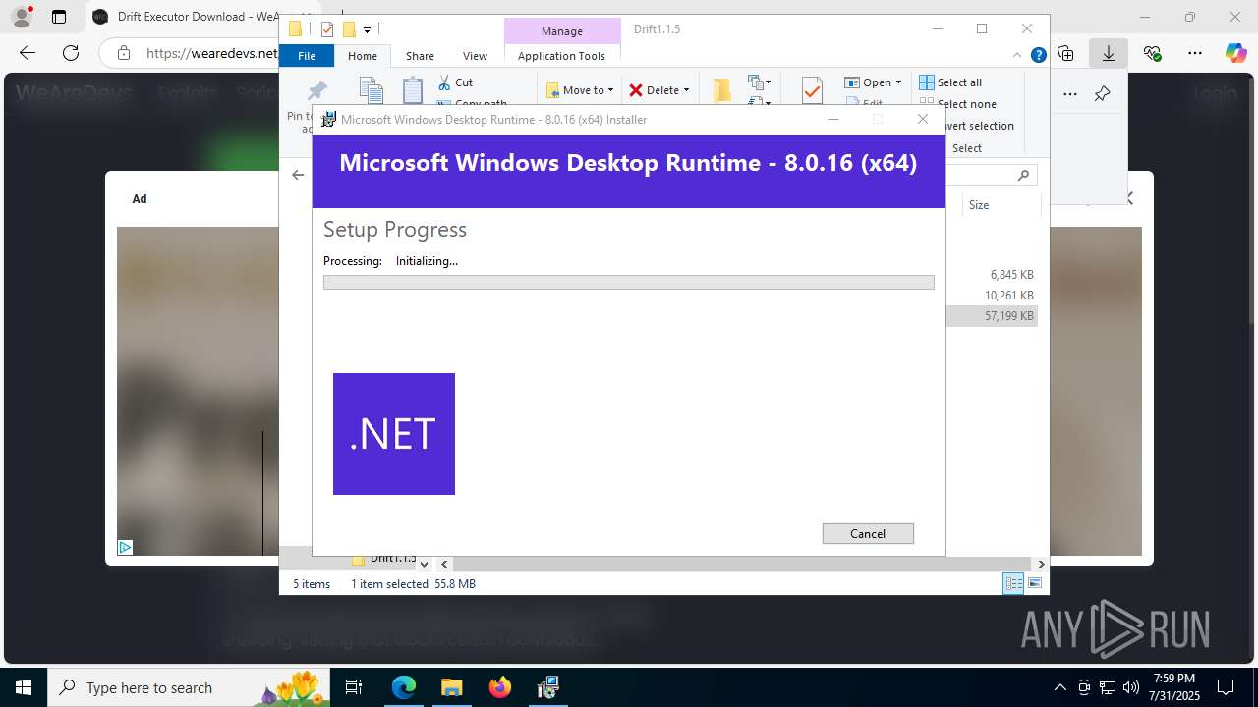Screen dimensions: 1258x707
Task: Open the Windows Start menu
Action: [x=23, y=687]
